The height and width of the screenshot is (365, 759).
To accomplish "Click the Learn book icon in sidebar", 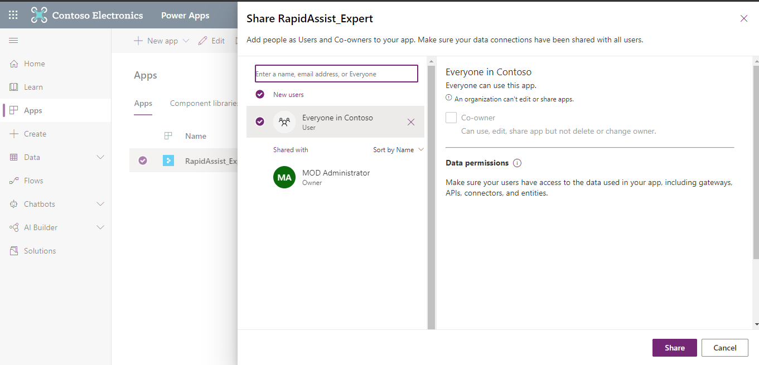I will point(14,87).
